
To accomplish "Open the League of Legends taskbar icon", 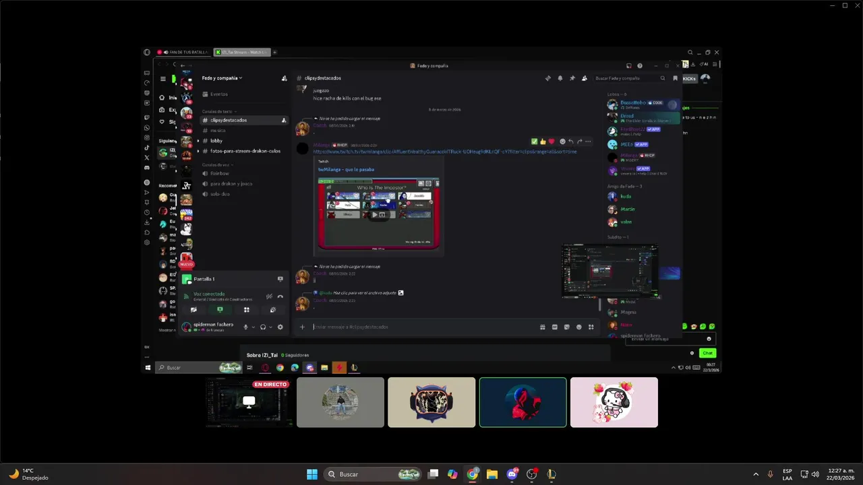I will (x=551, y=474).
